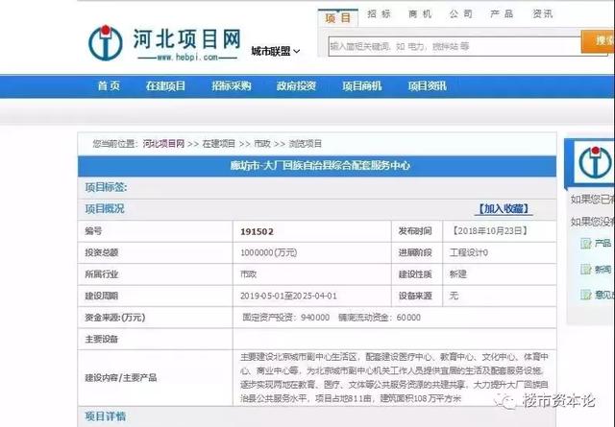Select the 公司 search tab

coord(460,15)
